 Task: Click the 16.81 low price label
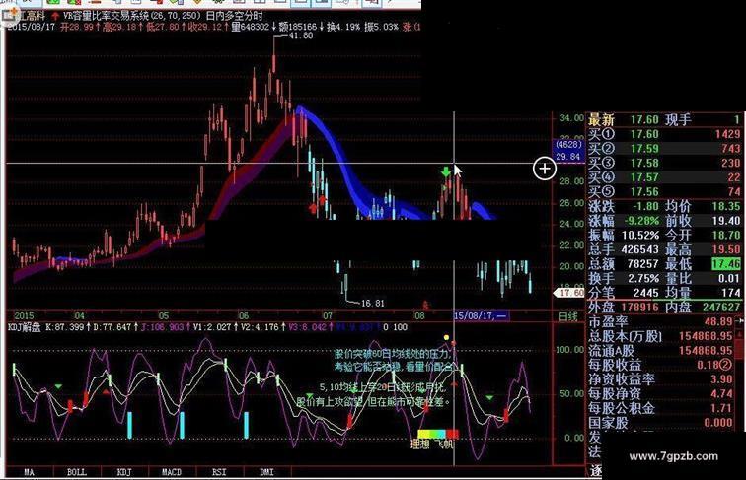[373, 303]
